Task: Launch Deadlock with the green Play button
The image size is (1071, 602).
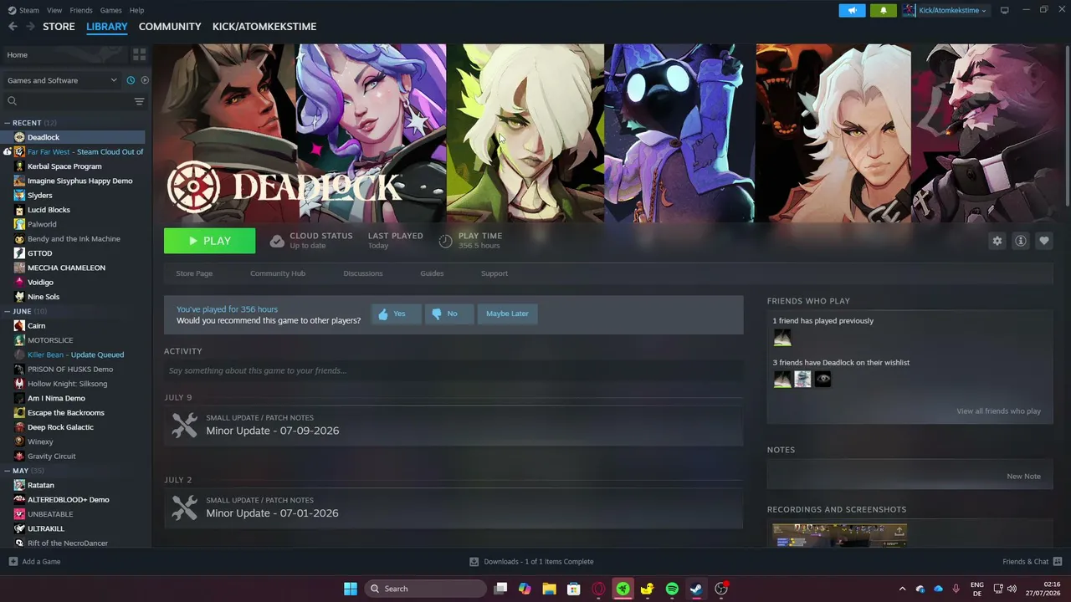Action: (209, 241)
